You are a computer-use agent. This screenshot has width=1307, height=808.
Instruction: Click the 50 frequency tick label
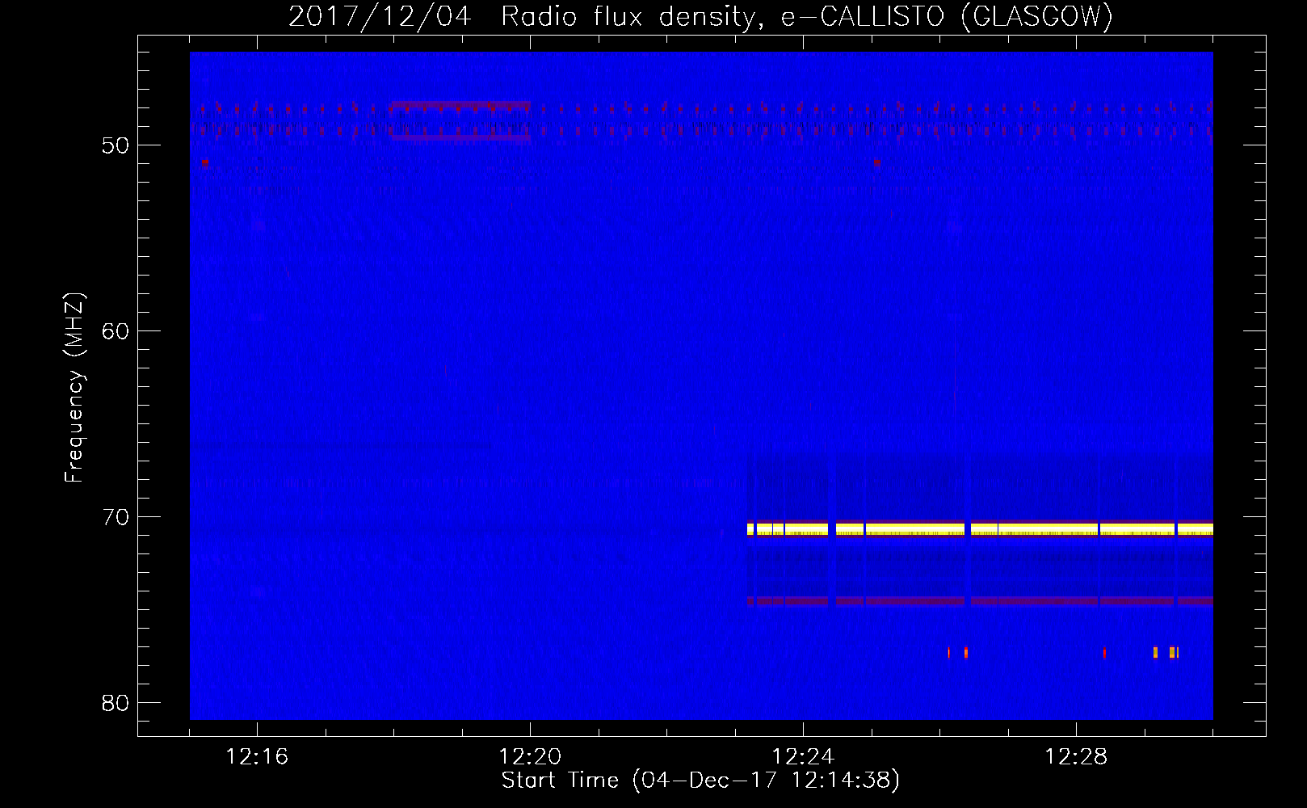pos(116,145)
